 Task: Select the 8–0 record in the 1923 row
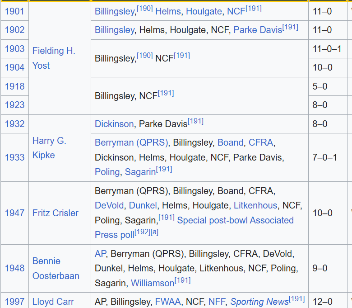(320, 105)
